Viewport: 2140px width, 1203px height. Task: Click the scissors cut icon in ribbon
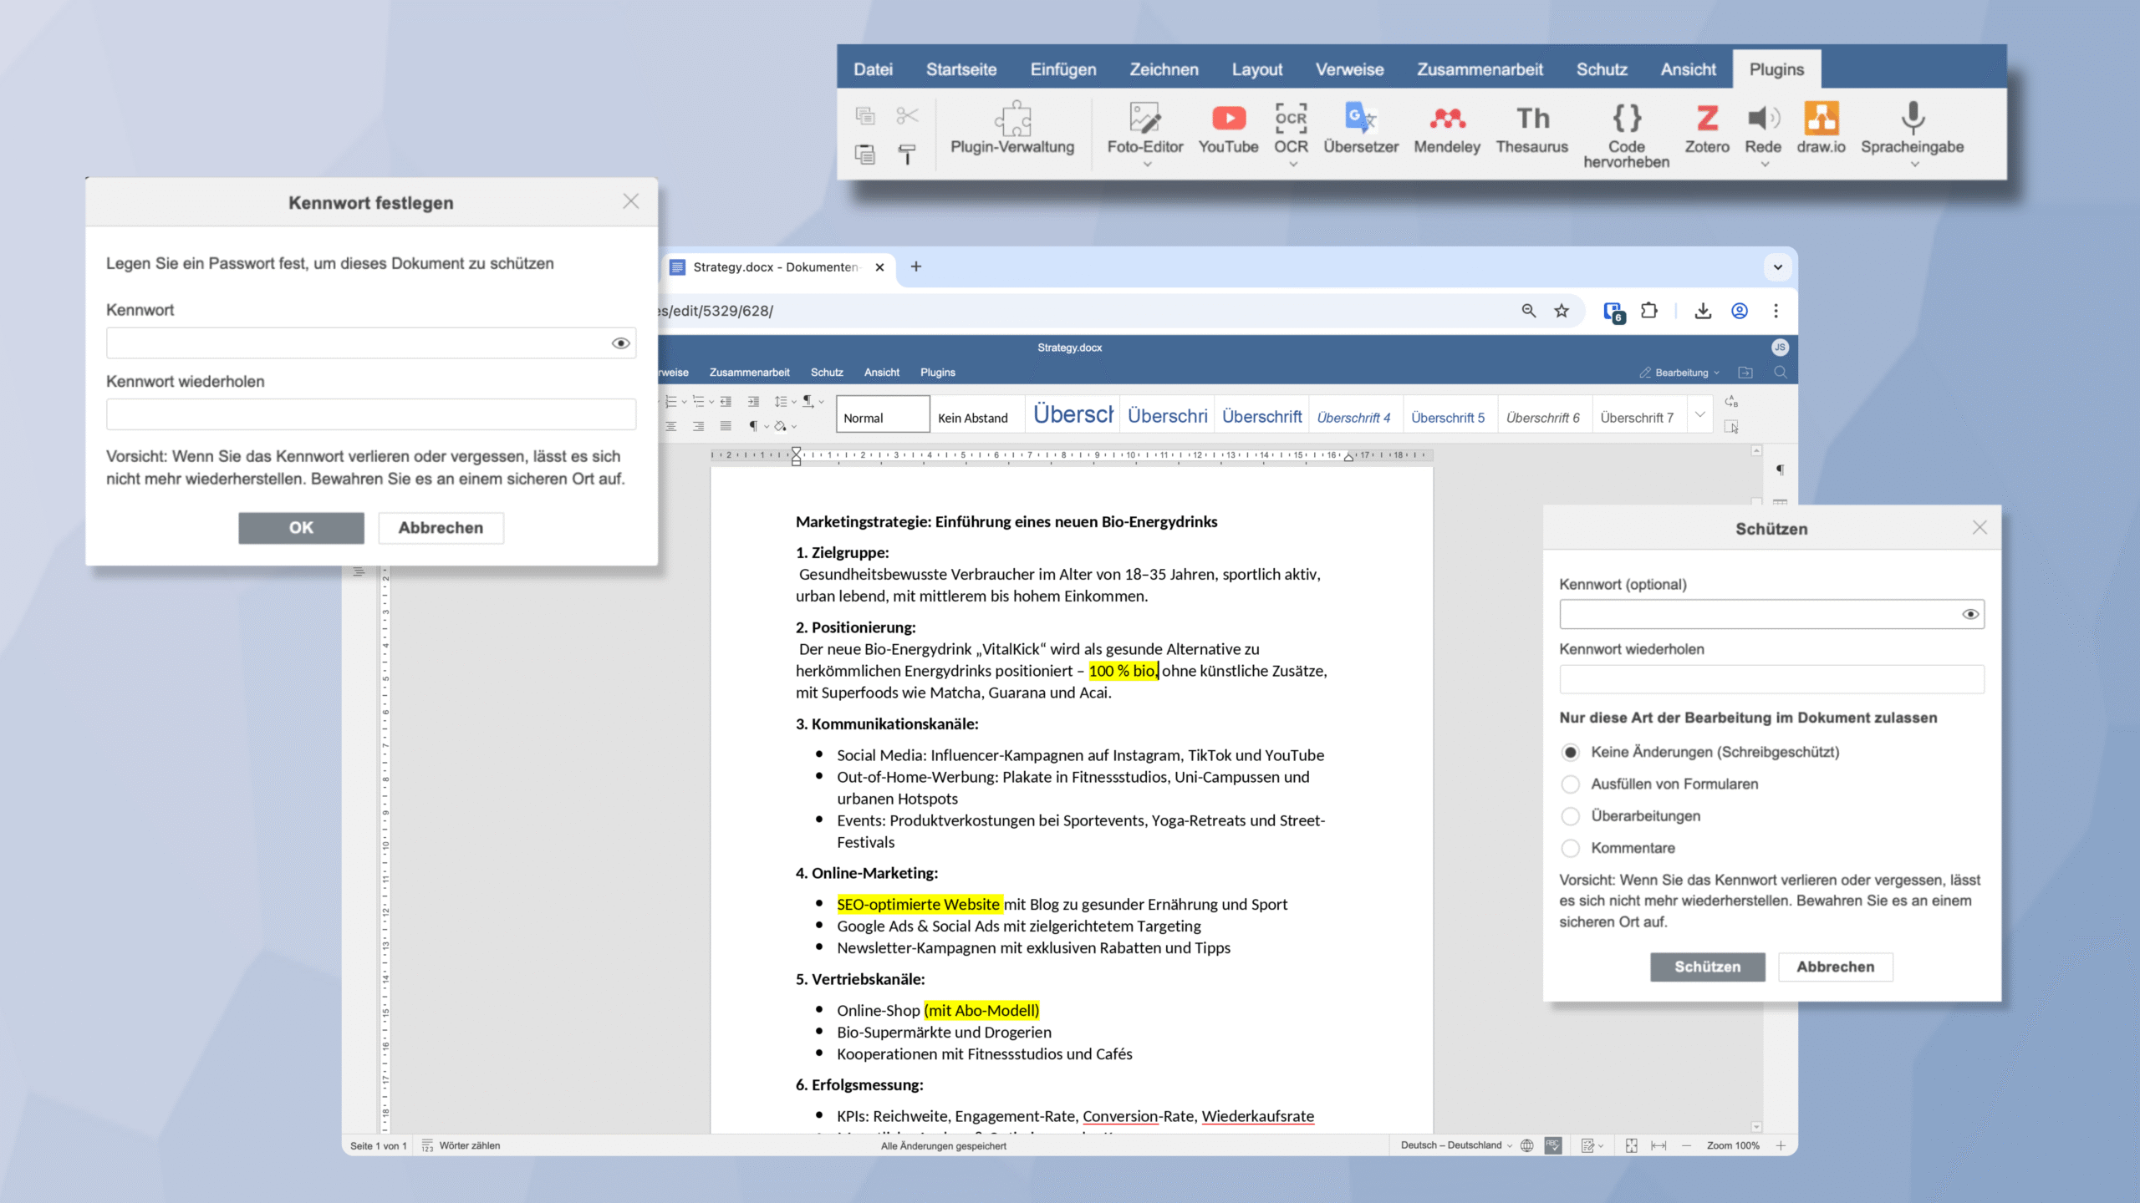pos(907,115)
